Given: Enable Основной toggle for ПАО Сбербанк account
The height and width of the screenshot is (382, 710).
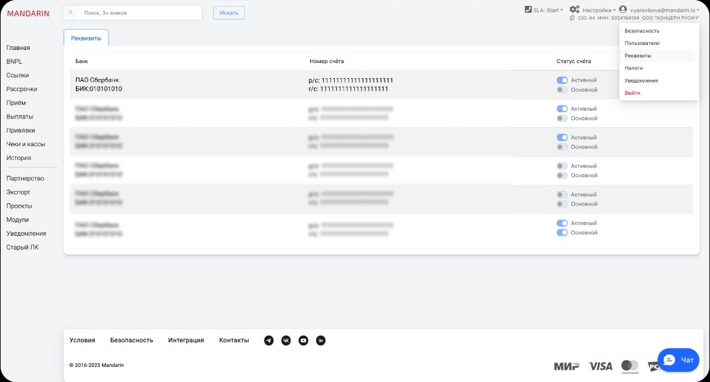Looking at the screenshot, I should click(562, 90).
